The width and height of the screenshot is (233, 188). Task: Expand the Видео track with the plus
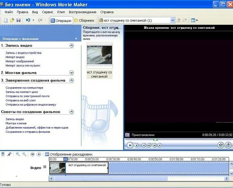(45, 167)
